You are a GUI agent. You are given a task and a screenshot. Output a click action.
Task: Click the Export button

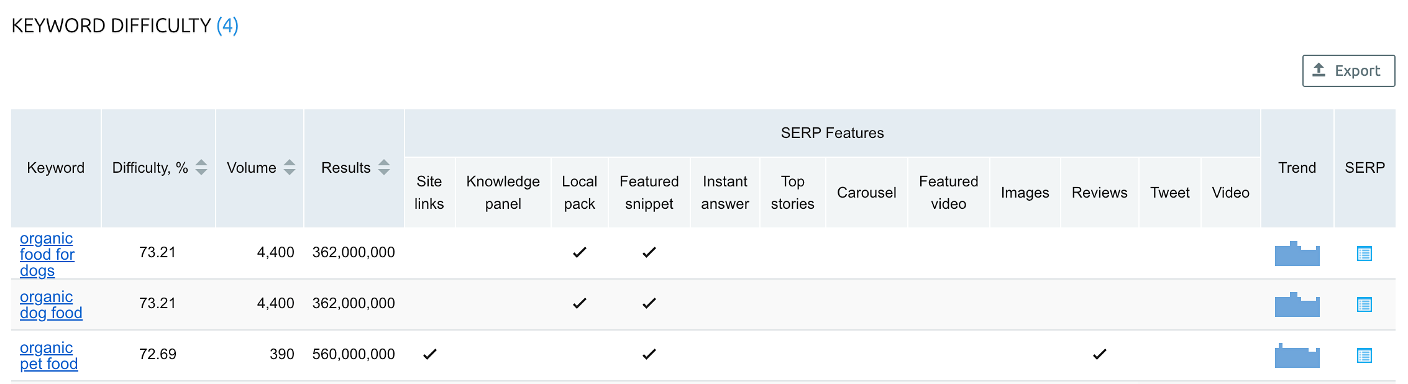[x=1348, y=71]
